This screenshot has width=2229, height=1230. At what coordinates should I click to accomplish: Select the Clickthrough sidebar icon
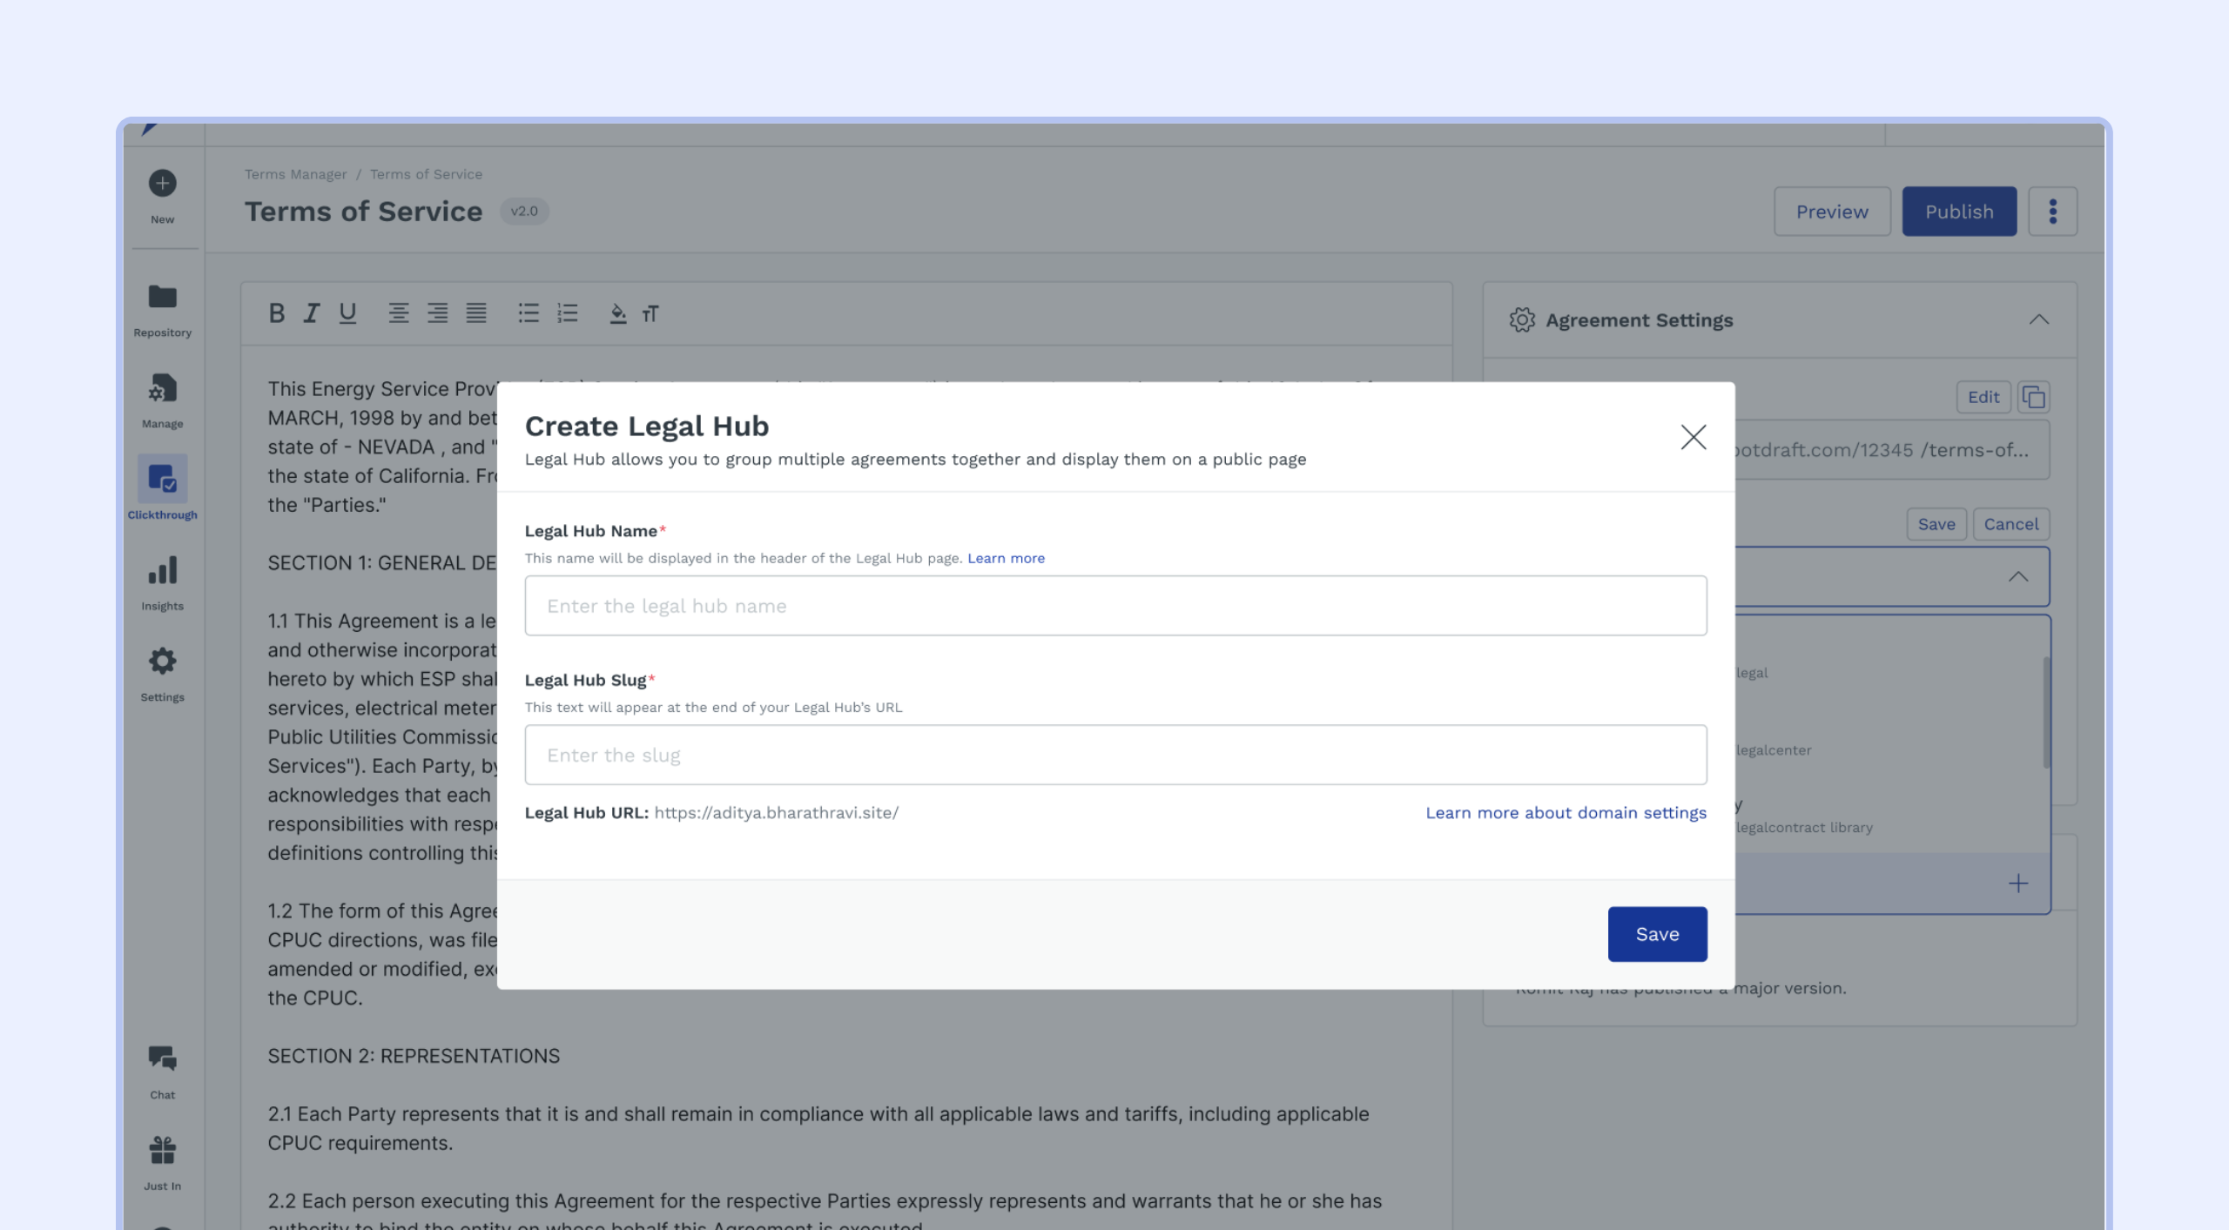click(x=162, y=479)
